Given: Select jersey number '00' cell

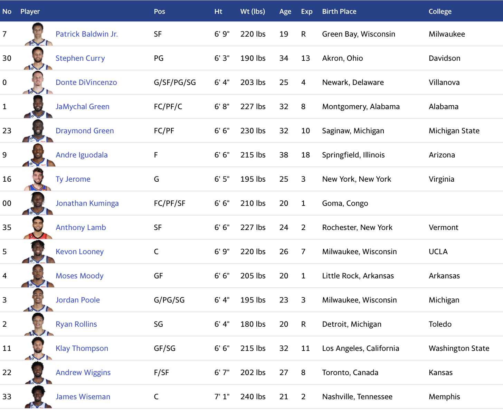Looking at the screenshot, I should [7, 203].
